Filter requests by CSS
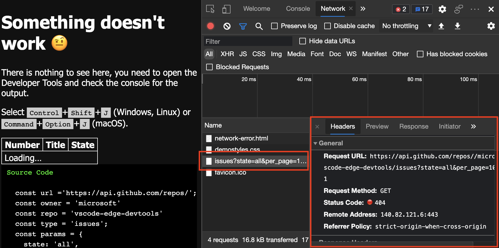Screen dimensions: 499x248 [259, 54]
